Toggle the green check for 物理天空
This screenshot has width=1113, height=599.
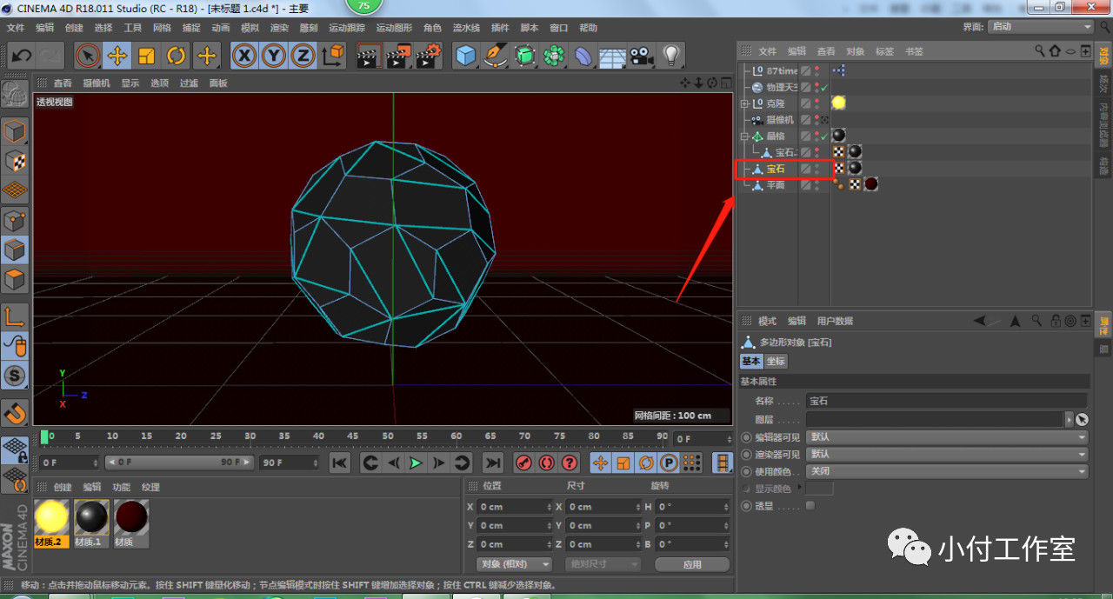click(823, 88)
